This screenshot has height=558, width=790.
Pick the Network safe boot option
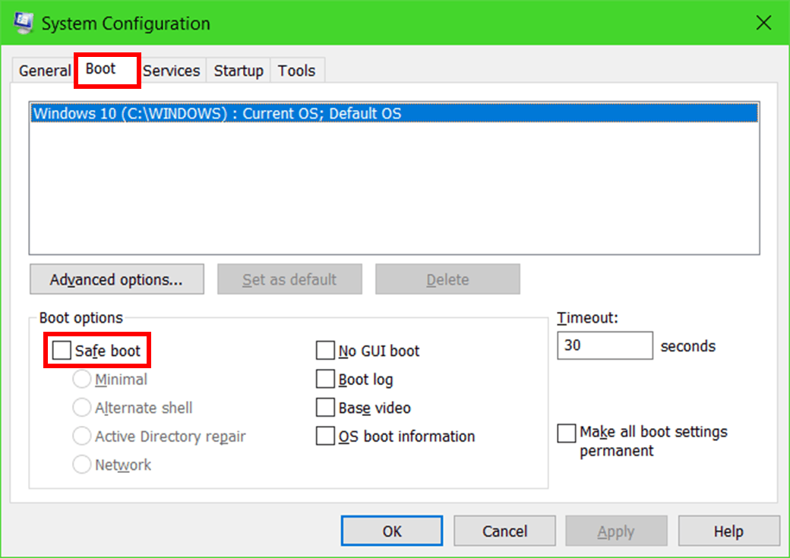(82, 464)
